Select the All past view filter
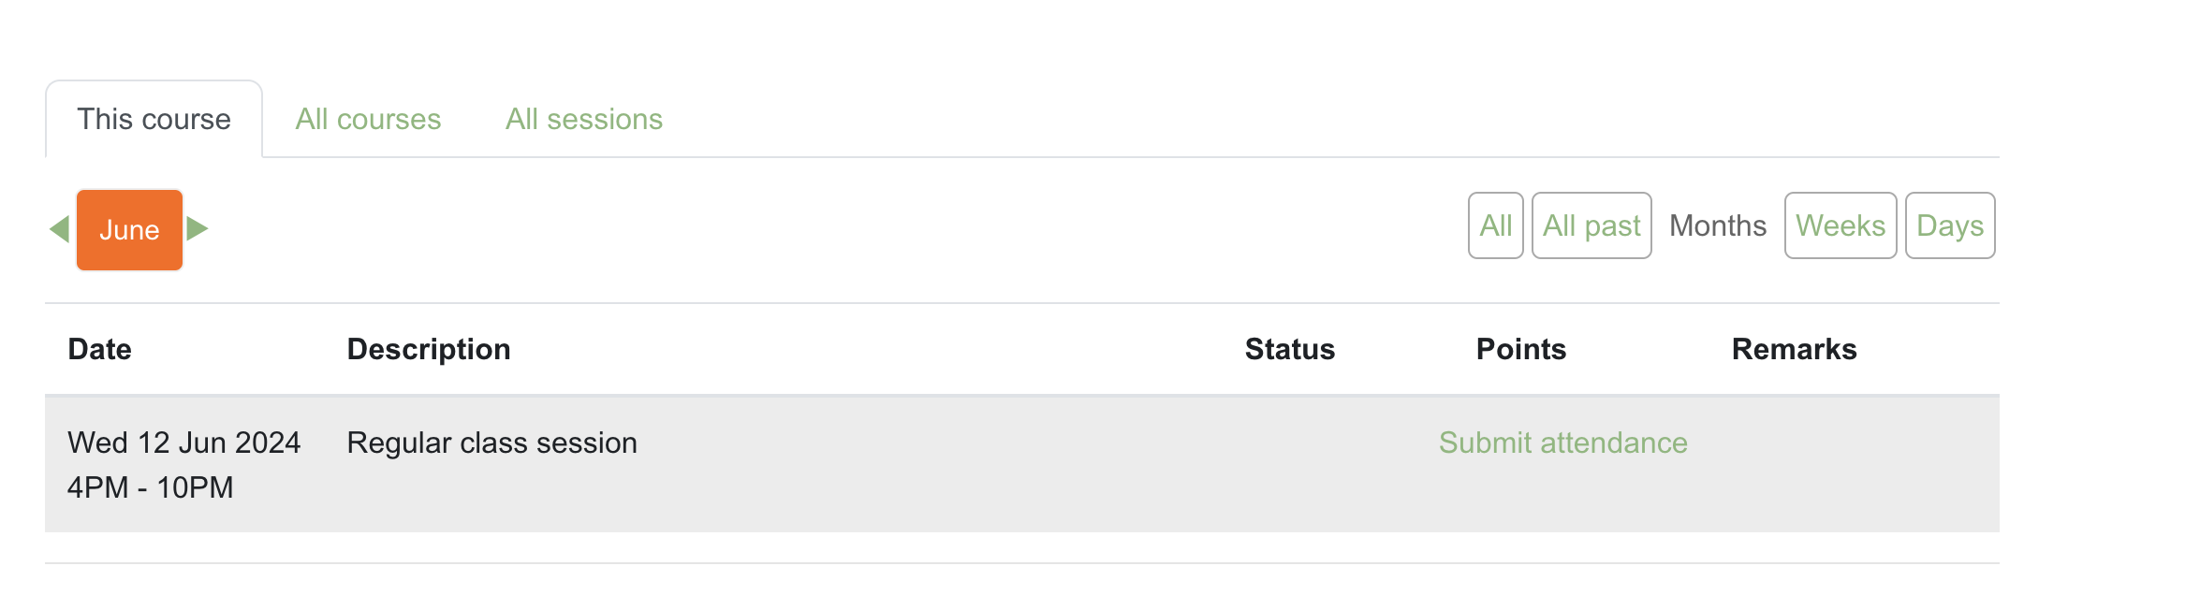Viewport: 2200px width, 595px height. coord(1591,225)
